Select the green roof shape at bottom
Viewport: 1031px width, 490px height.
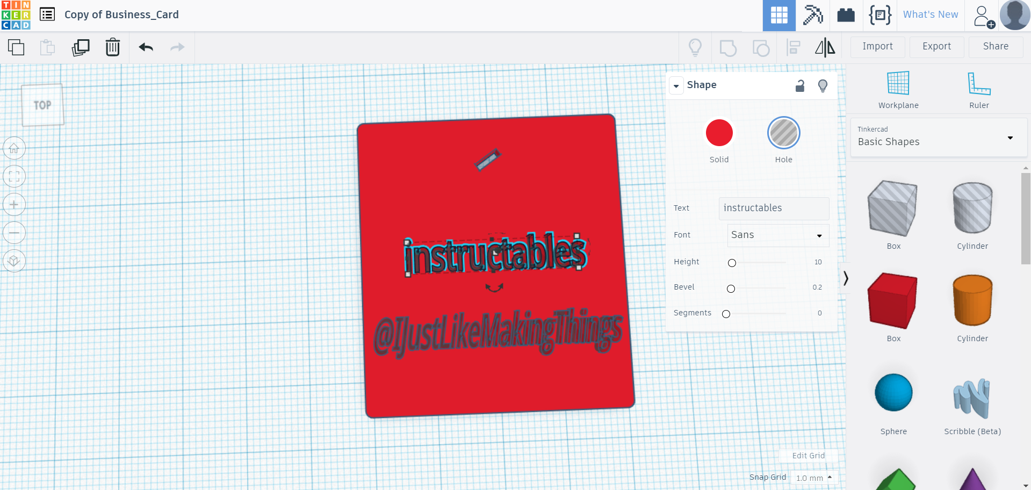(x=893, y=480)
